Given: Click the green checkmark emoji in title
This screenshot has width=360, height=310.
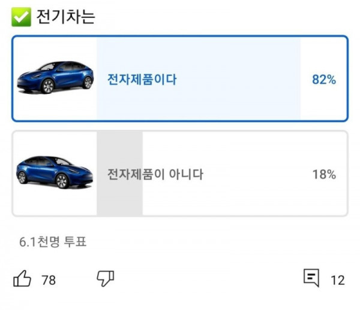Looking at the screenshot, I should pos(22,17).
